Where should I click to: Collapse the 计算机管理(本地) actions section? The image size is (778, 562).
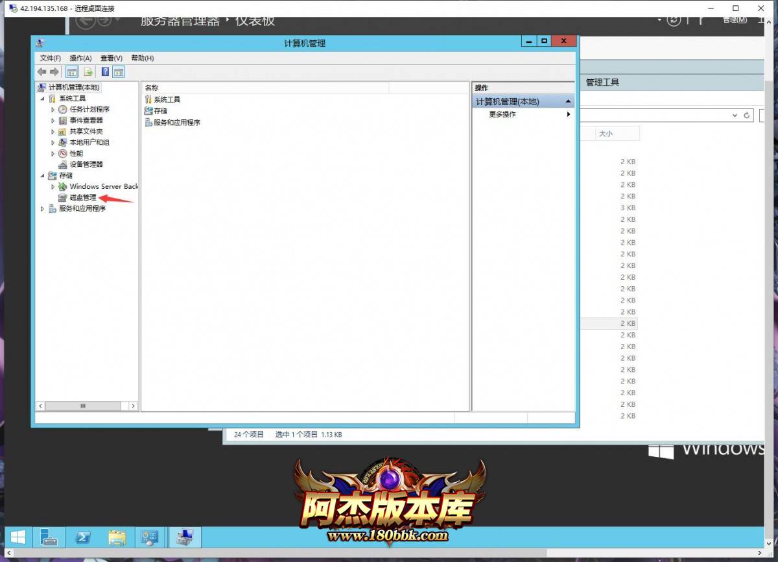coord(569,102)
